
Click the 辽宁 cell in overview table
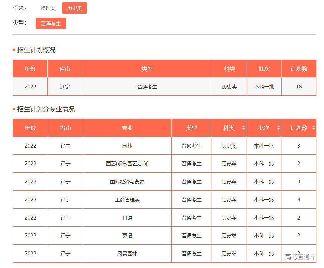[x=65, y=87]
